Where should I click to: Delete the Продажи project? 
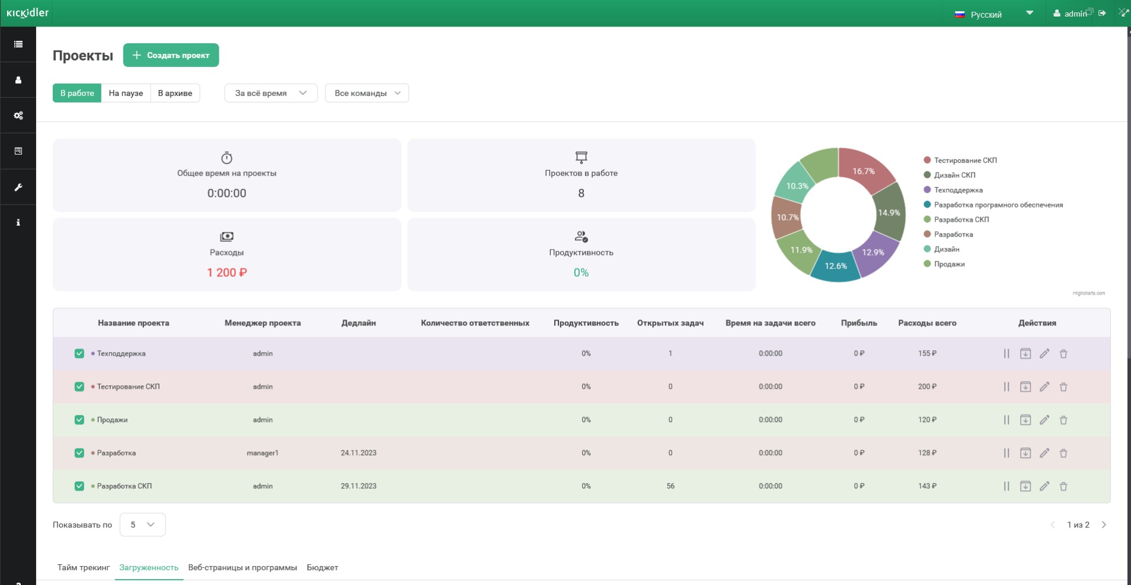1063,420
